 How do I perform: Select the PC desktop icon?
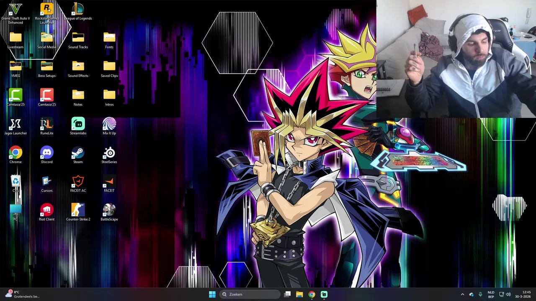coord(15,212)
